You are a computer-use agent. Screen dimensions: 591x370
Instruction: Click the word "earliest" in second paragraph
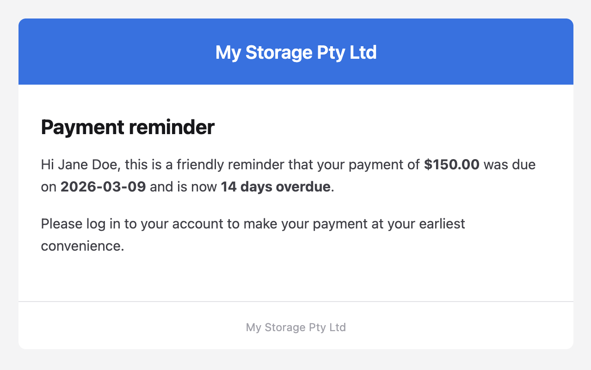coord(442,224)
